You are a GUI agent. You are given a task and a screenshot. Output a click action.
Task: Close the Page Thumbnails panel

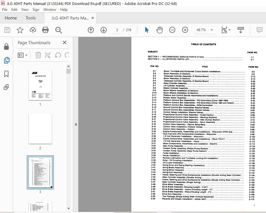(65, 42)
